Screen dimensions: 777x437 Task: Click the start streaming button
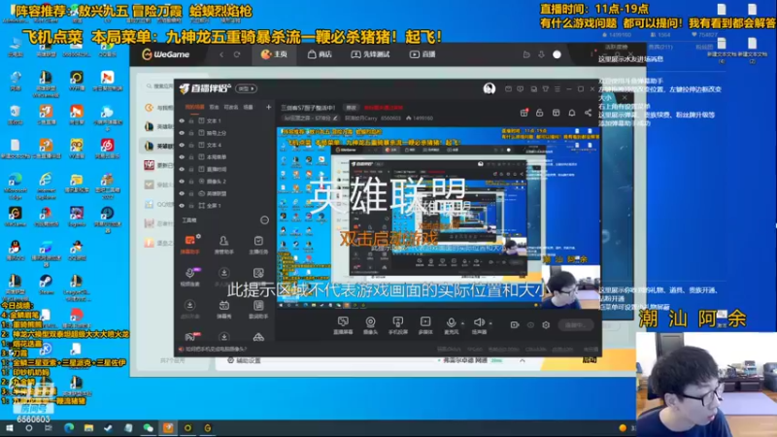575,325
